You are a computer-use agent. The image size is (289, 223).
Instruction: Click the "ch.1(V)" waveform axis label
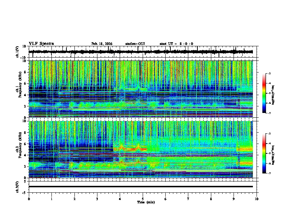tap(18, 52)
